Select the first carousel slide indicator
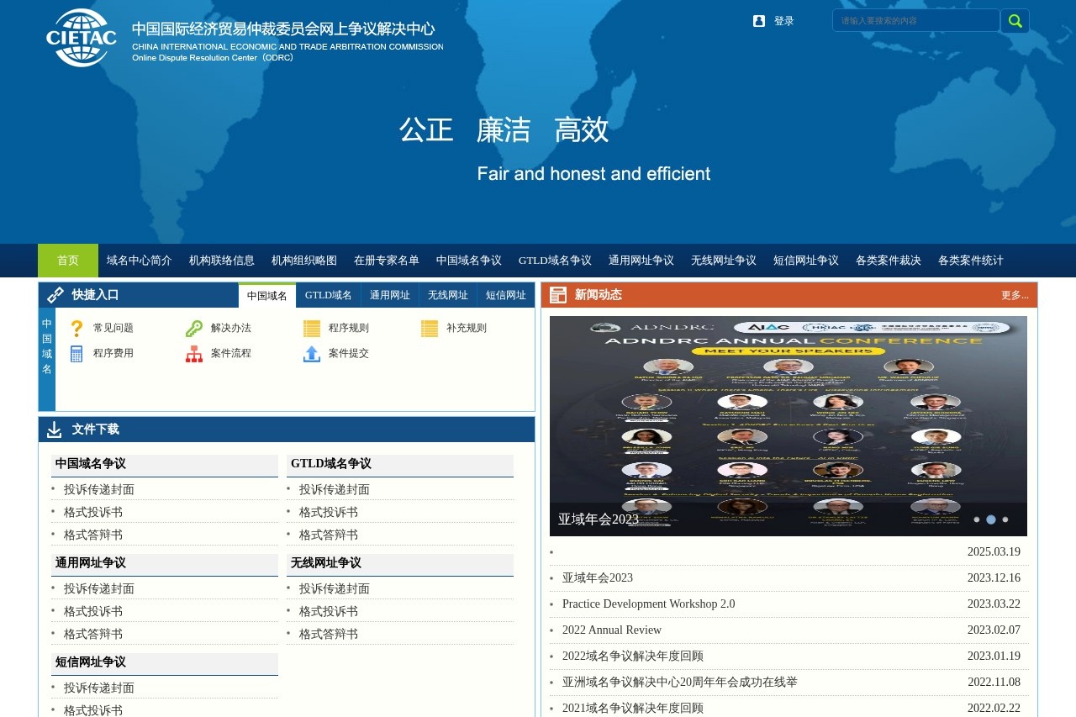1076x717 pixels. (977, 519)
